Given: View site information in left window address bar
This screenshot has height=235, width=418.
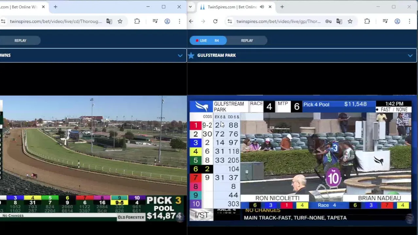Looking at the screenshot, I should 3,21.
